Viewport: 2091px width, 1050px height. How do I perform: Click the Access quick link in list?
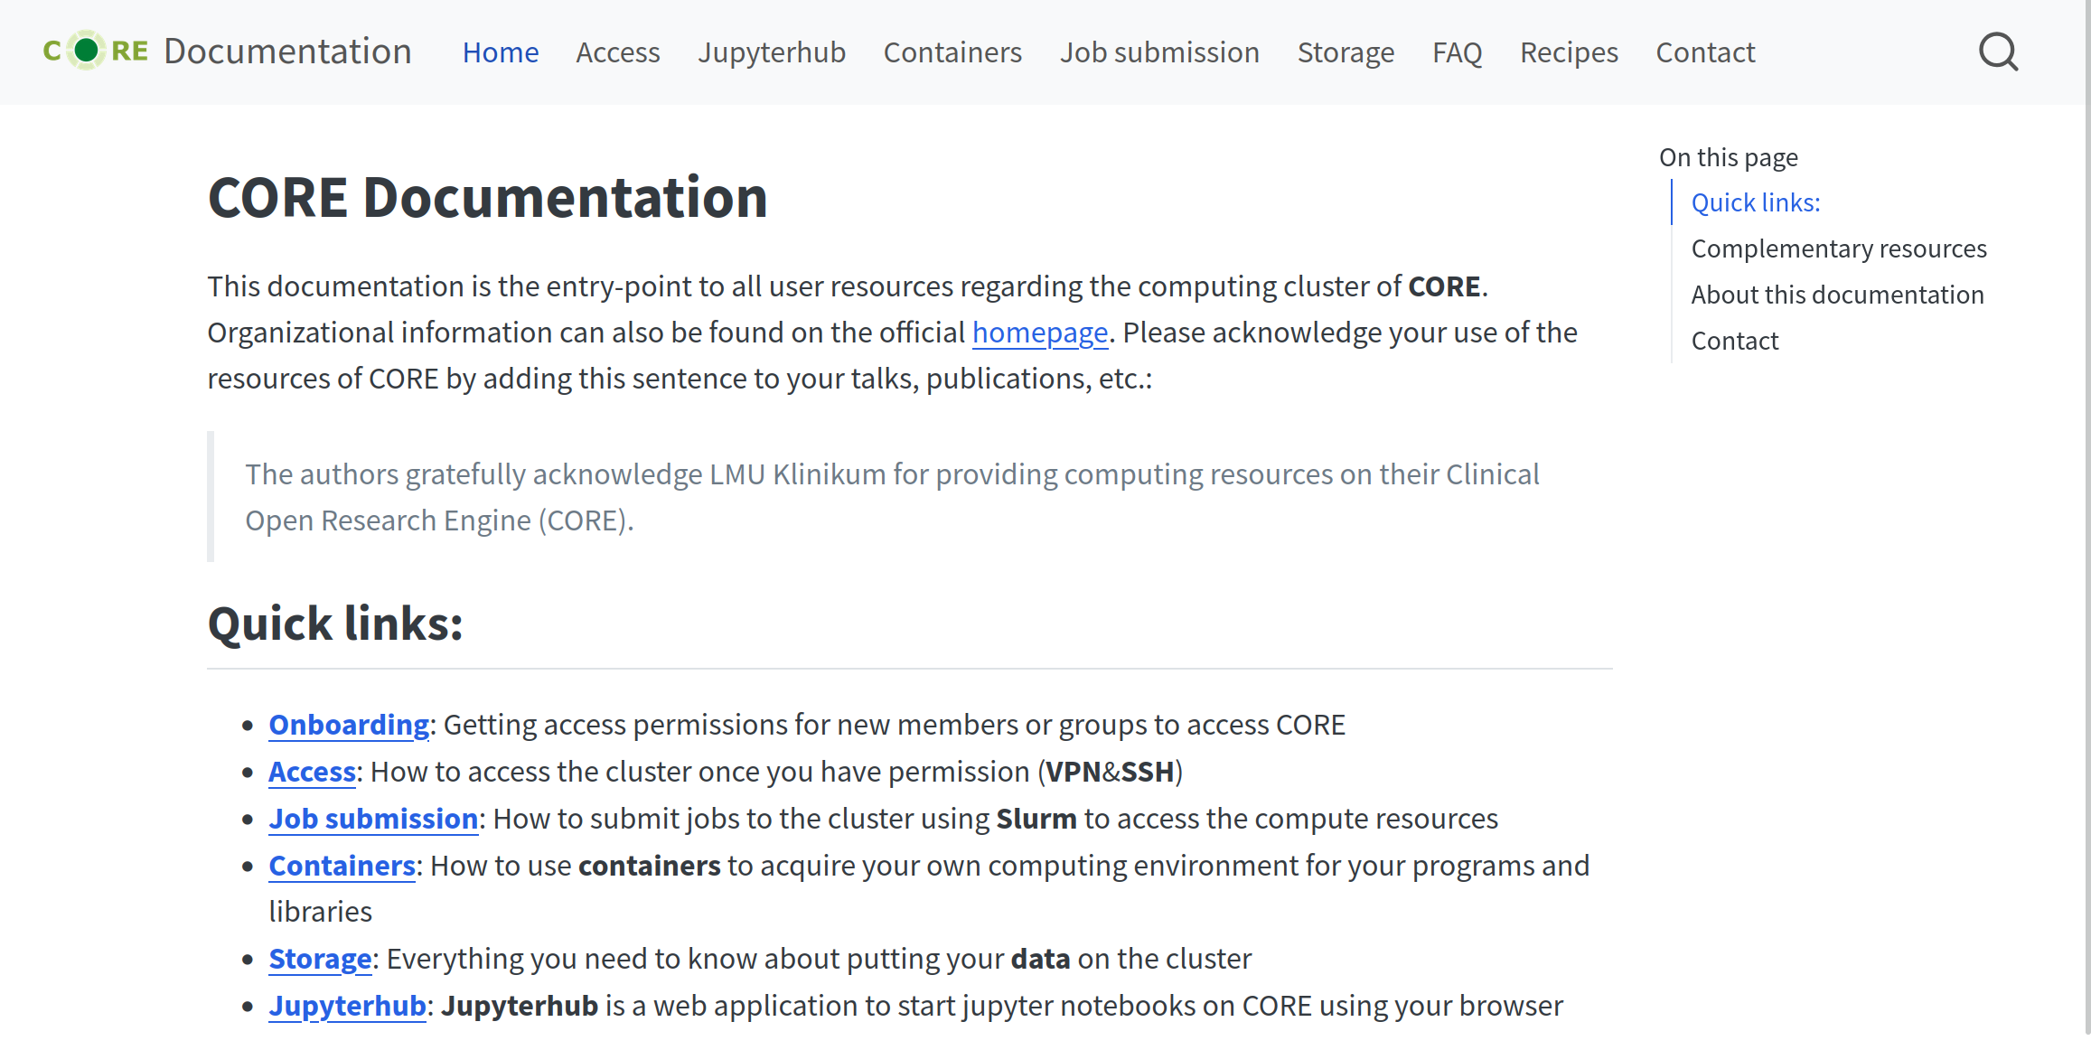[x=312, y=772]
